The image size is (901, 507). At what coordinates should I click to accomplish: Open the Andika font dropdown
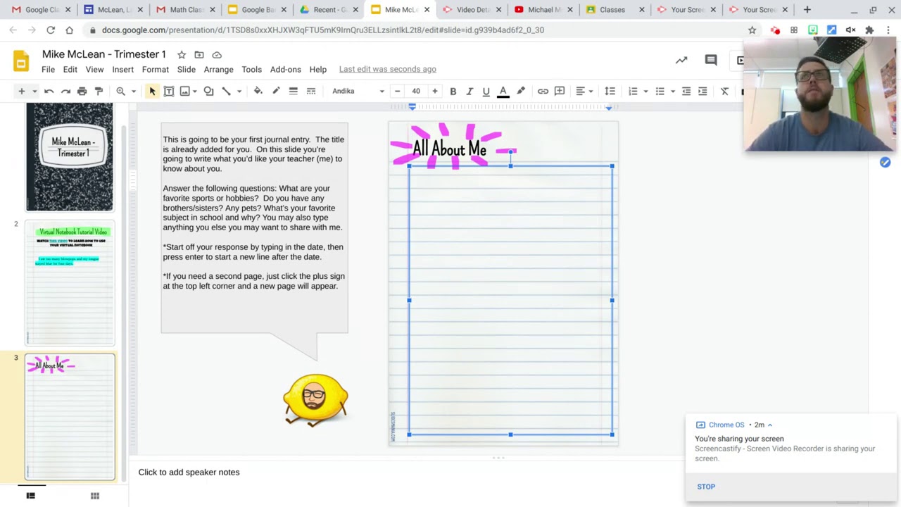click(x=358, y=91)
